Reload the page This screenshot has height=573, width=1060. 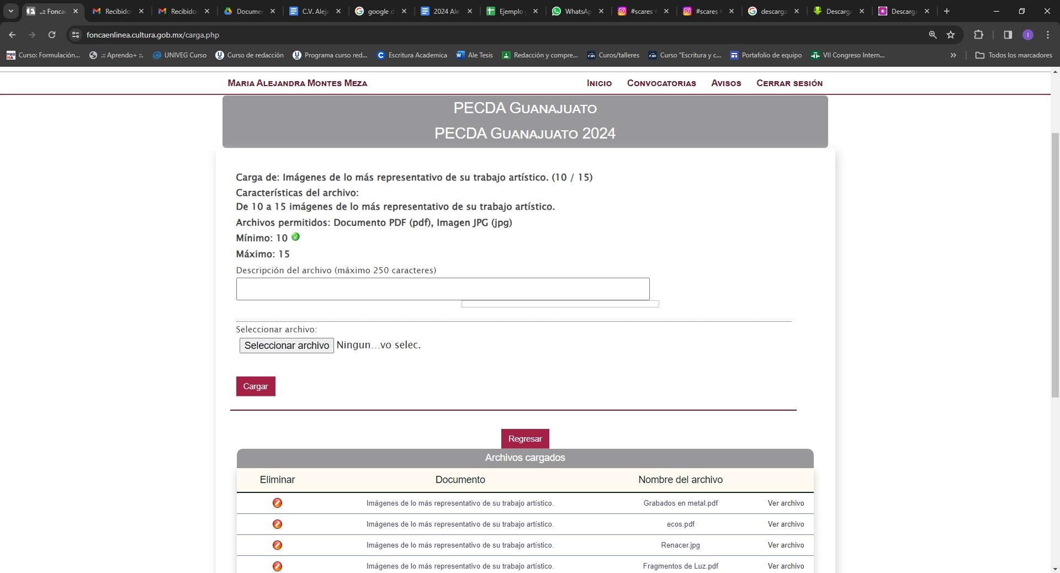tap(52, 35)
